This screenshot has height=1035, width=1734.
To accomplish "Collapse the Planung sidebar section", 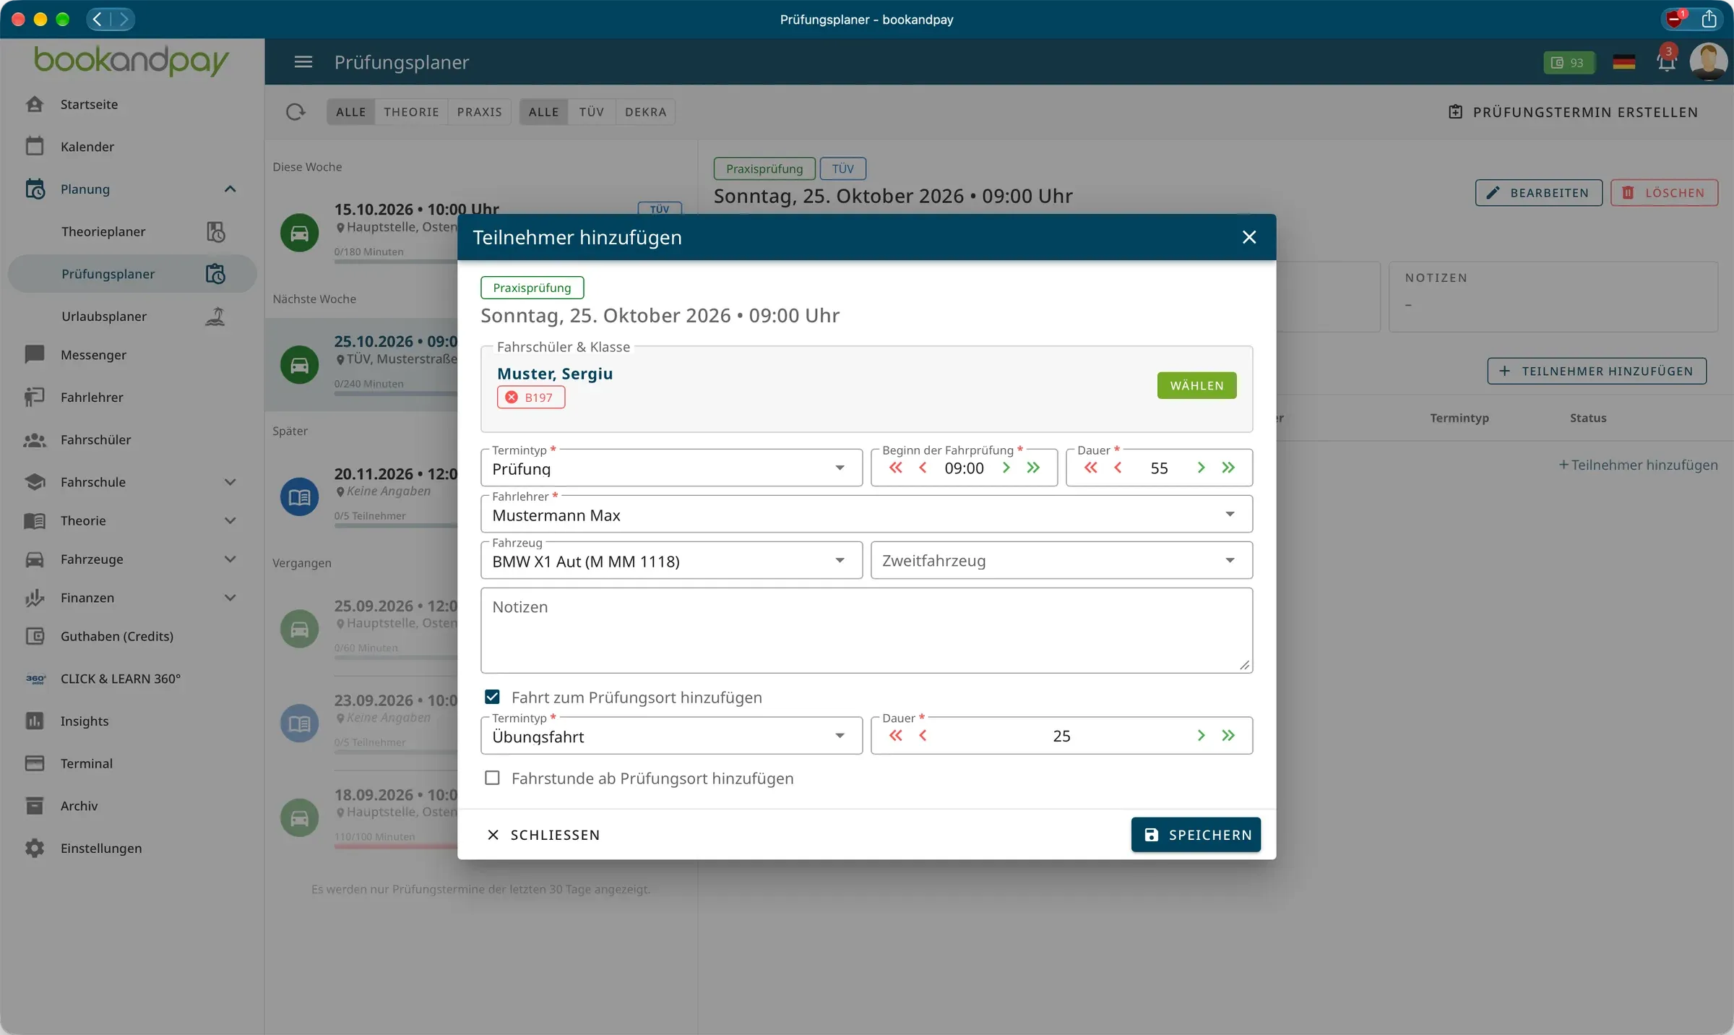I will [230, 189].
